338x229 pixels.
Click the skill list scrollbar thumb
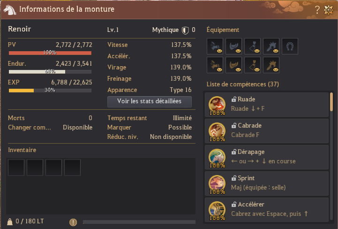pyautogui.click(x=331, y=102)
